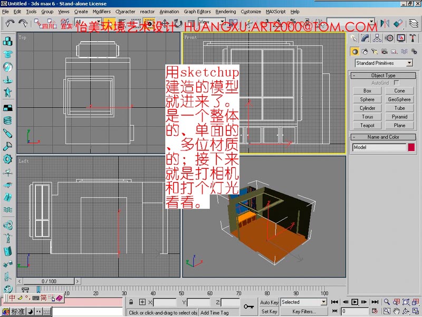Screen dimensions: 422x317
Task: Select the Cameras category icon
Action: [385, 51]
